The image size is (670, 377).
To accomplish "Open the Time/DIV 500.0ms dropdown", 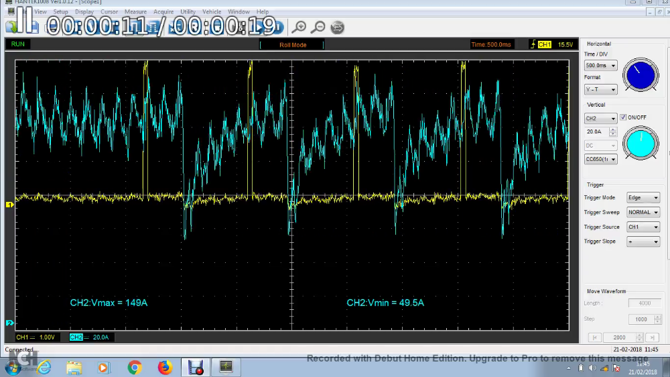I will pyautogui.click(x=600, y=66).
